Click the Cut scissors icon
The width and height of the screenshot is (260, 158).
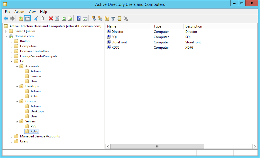36,19
